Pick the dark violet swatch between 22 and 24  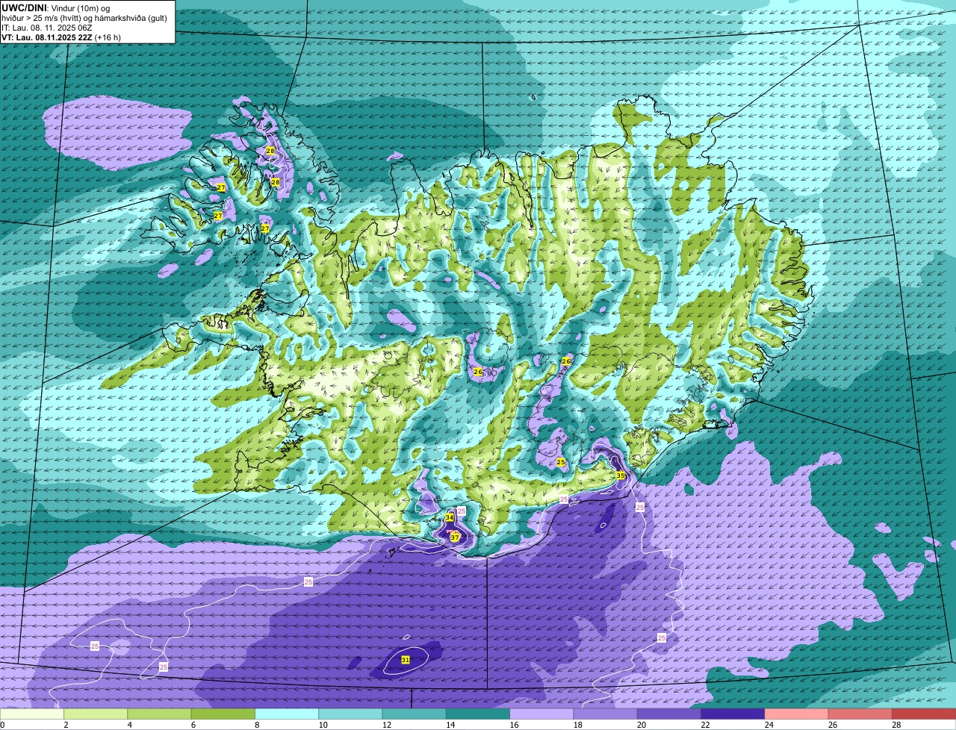pos(733,714)
